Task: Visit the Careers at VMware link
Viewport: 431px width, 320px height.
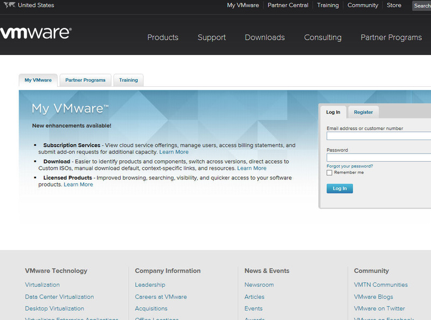Action: pos(161,297)
